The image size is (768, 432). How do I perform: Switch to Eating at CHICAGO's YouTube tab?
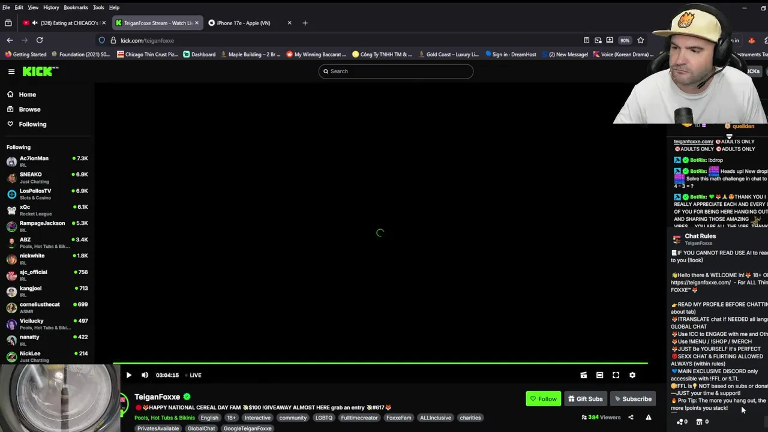tap(65, 23)
